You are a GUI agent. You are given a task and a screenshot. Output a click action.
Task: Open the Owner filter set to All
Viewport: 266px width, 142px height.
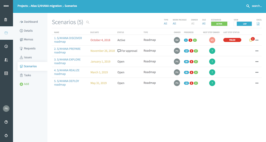[x=193, y=24]
